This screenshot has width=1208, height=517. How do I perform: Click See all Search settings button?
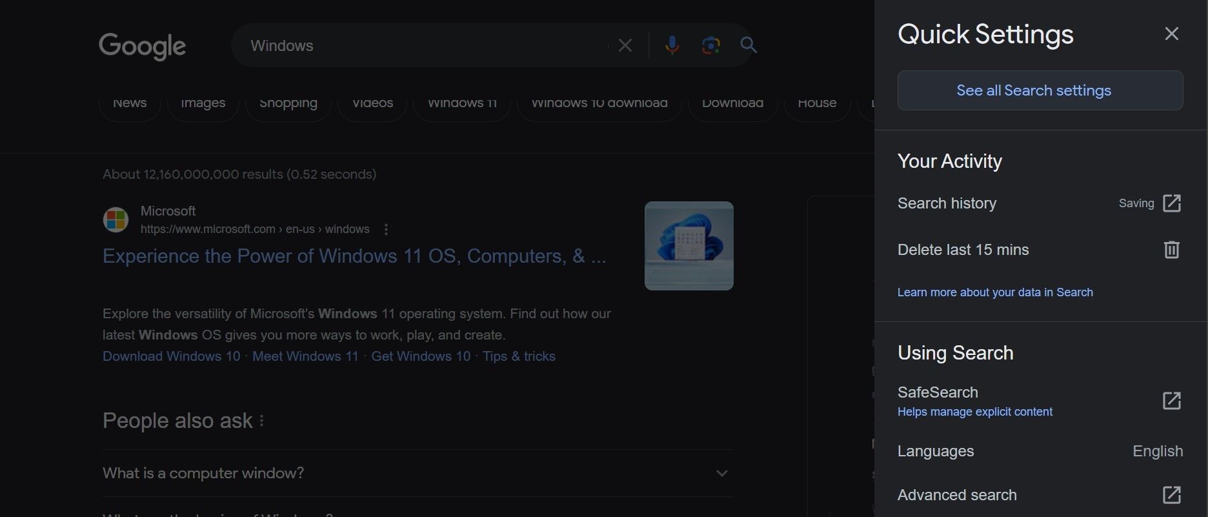pyautogui.click(x=1040, y=90)
